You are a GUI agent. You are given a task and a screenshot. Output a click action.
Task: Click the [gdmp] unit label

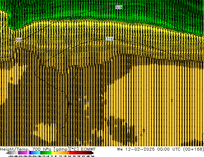(x=62, y=149)
